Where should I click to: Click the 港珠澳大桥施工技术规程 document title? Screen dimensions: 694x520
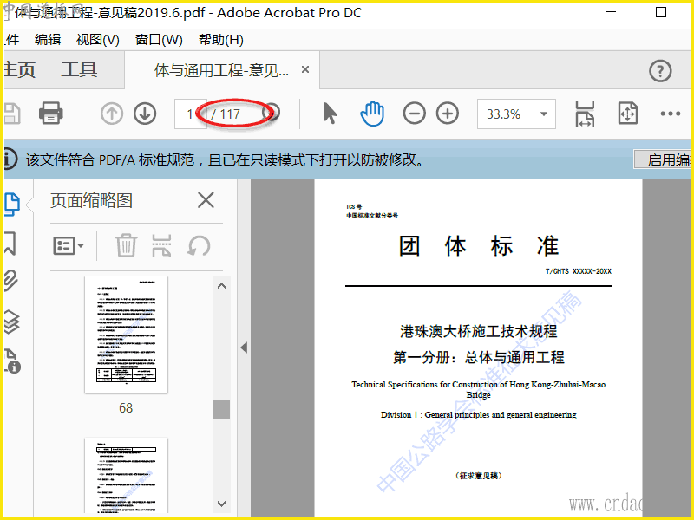(x=479, y=331)
